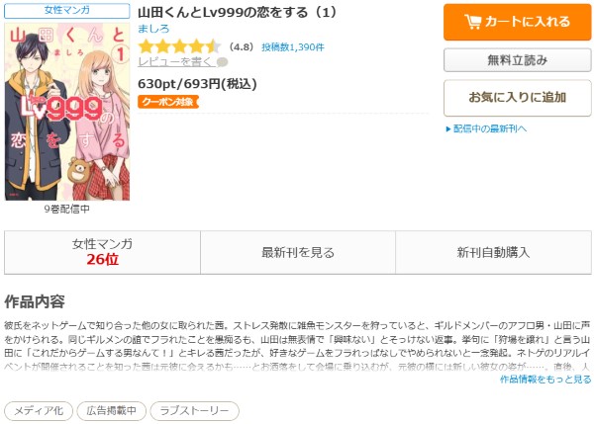The width and height of the screenshot is (594, 424).
Task: Add to favorites with お気に入りに追加
Action: pyautogui.click(x=517, y=98)
